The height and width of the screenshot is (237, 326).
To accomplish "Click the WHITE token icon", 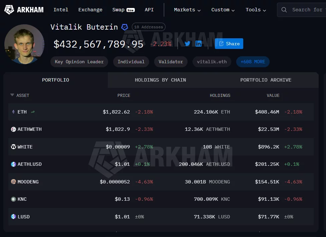I will click(13, 147).
